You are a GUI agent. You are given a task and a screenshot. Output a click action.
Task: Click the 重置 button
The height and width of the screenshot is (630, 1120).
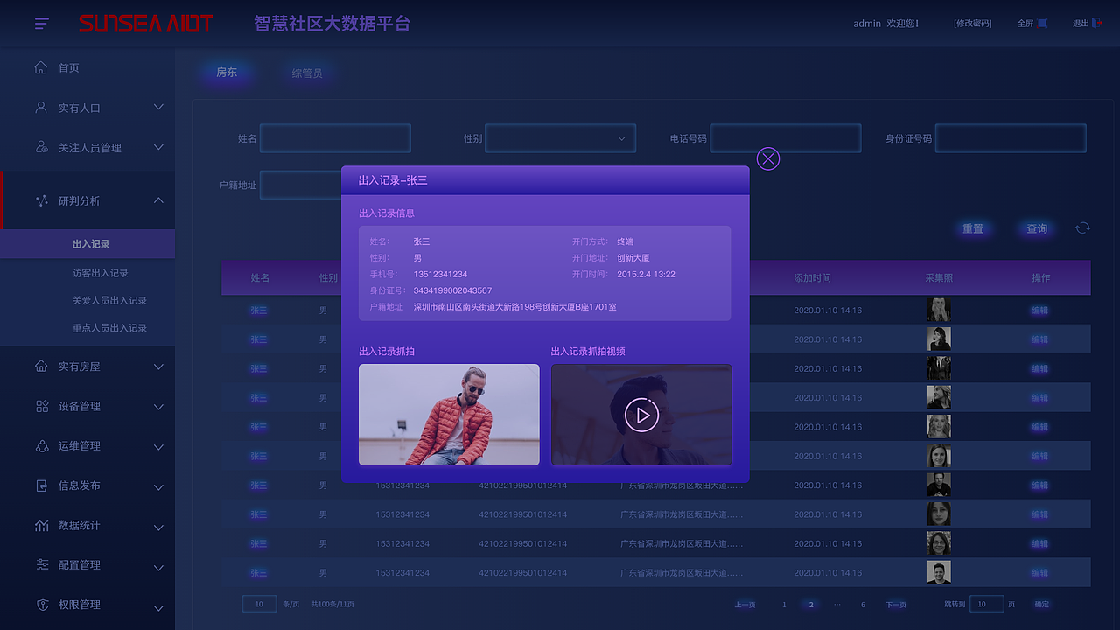[x=973, y=228]
